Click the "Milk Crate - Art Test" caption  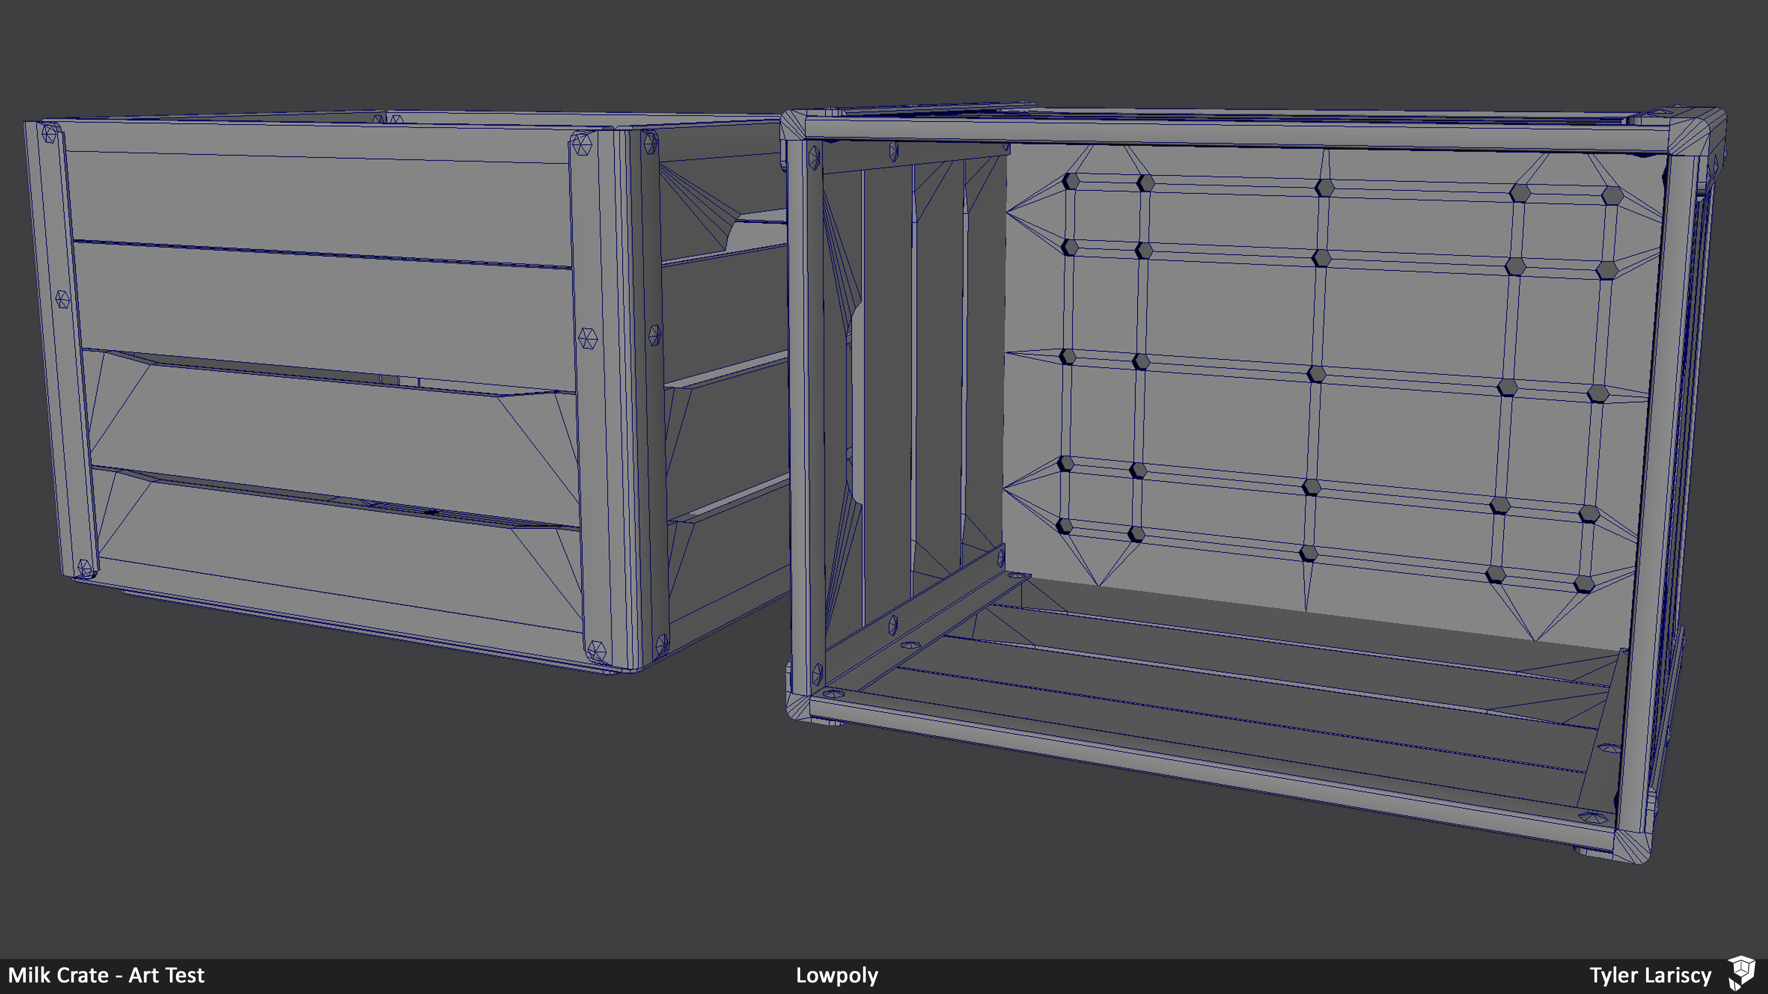tap(106, 976)
